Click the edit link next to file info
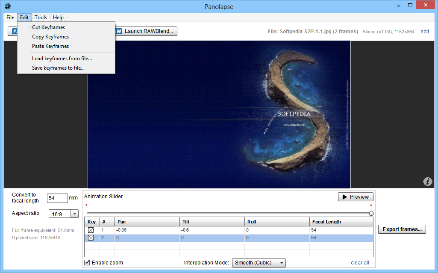The width and height of the screenshot is (438, 273). (425, 32)
